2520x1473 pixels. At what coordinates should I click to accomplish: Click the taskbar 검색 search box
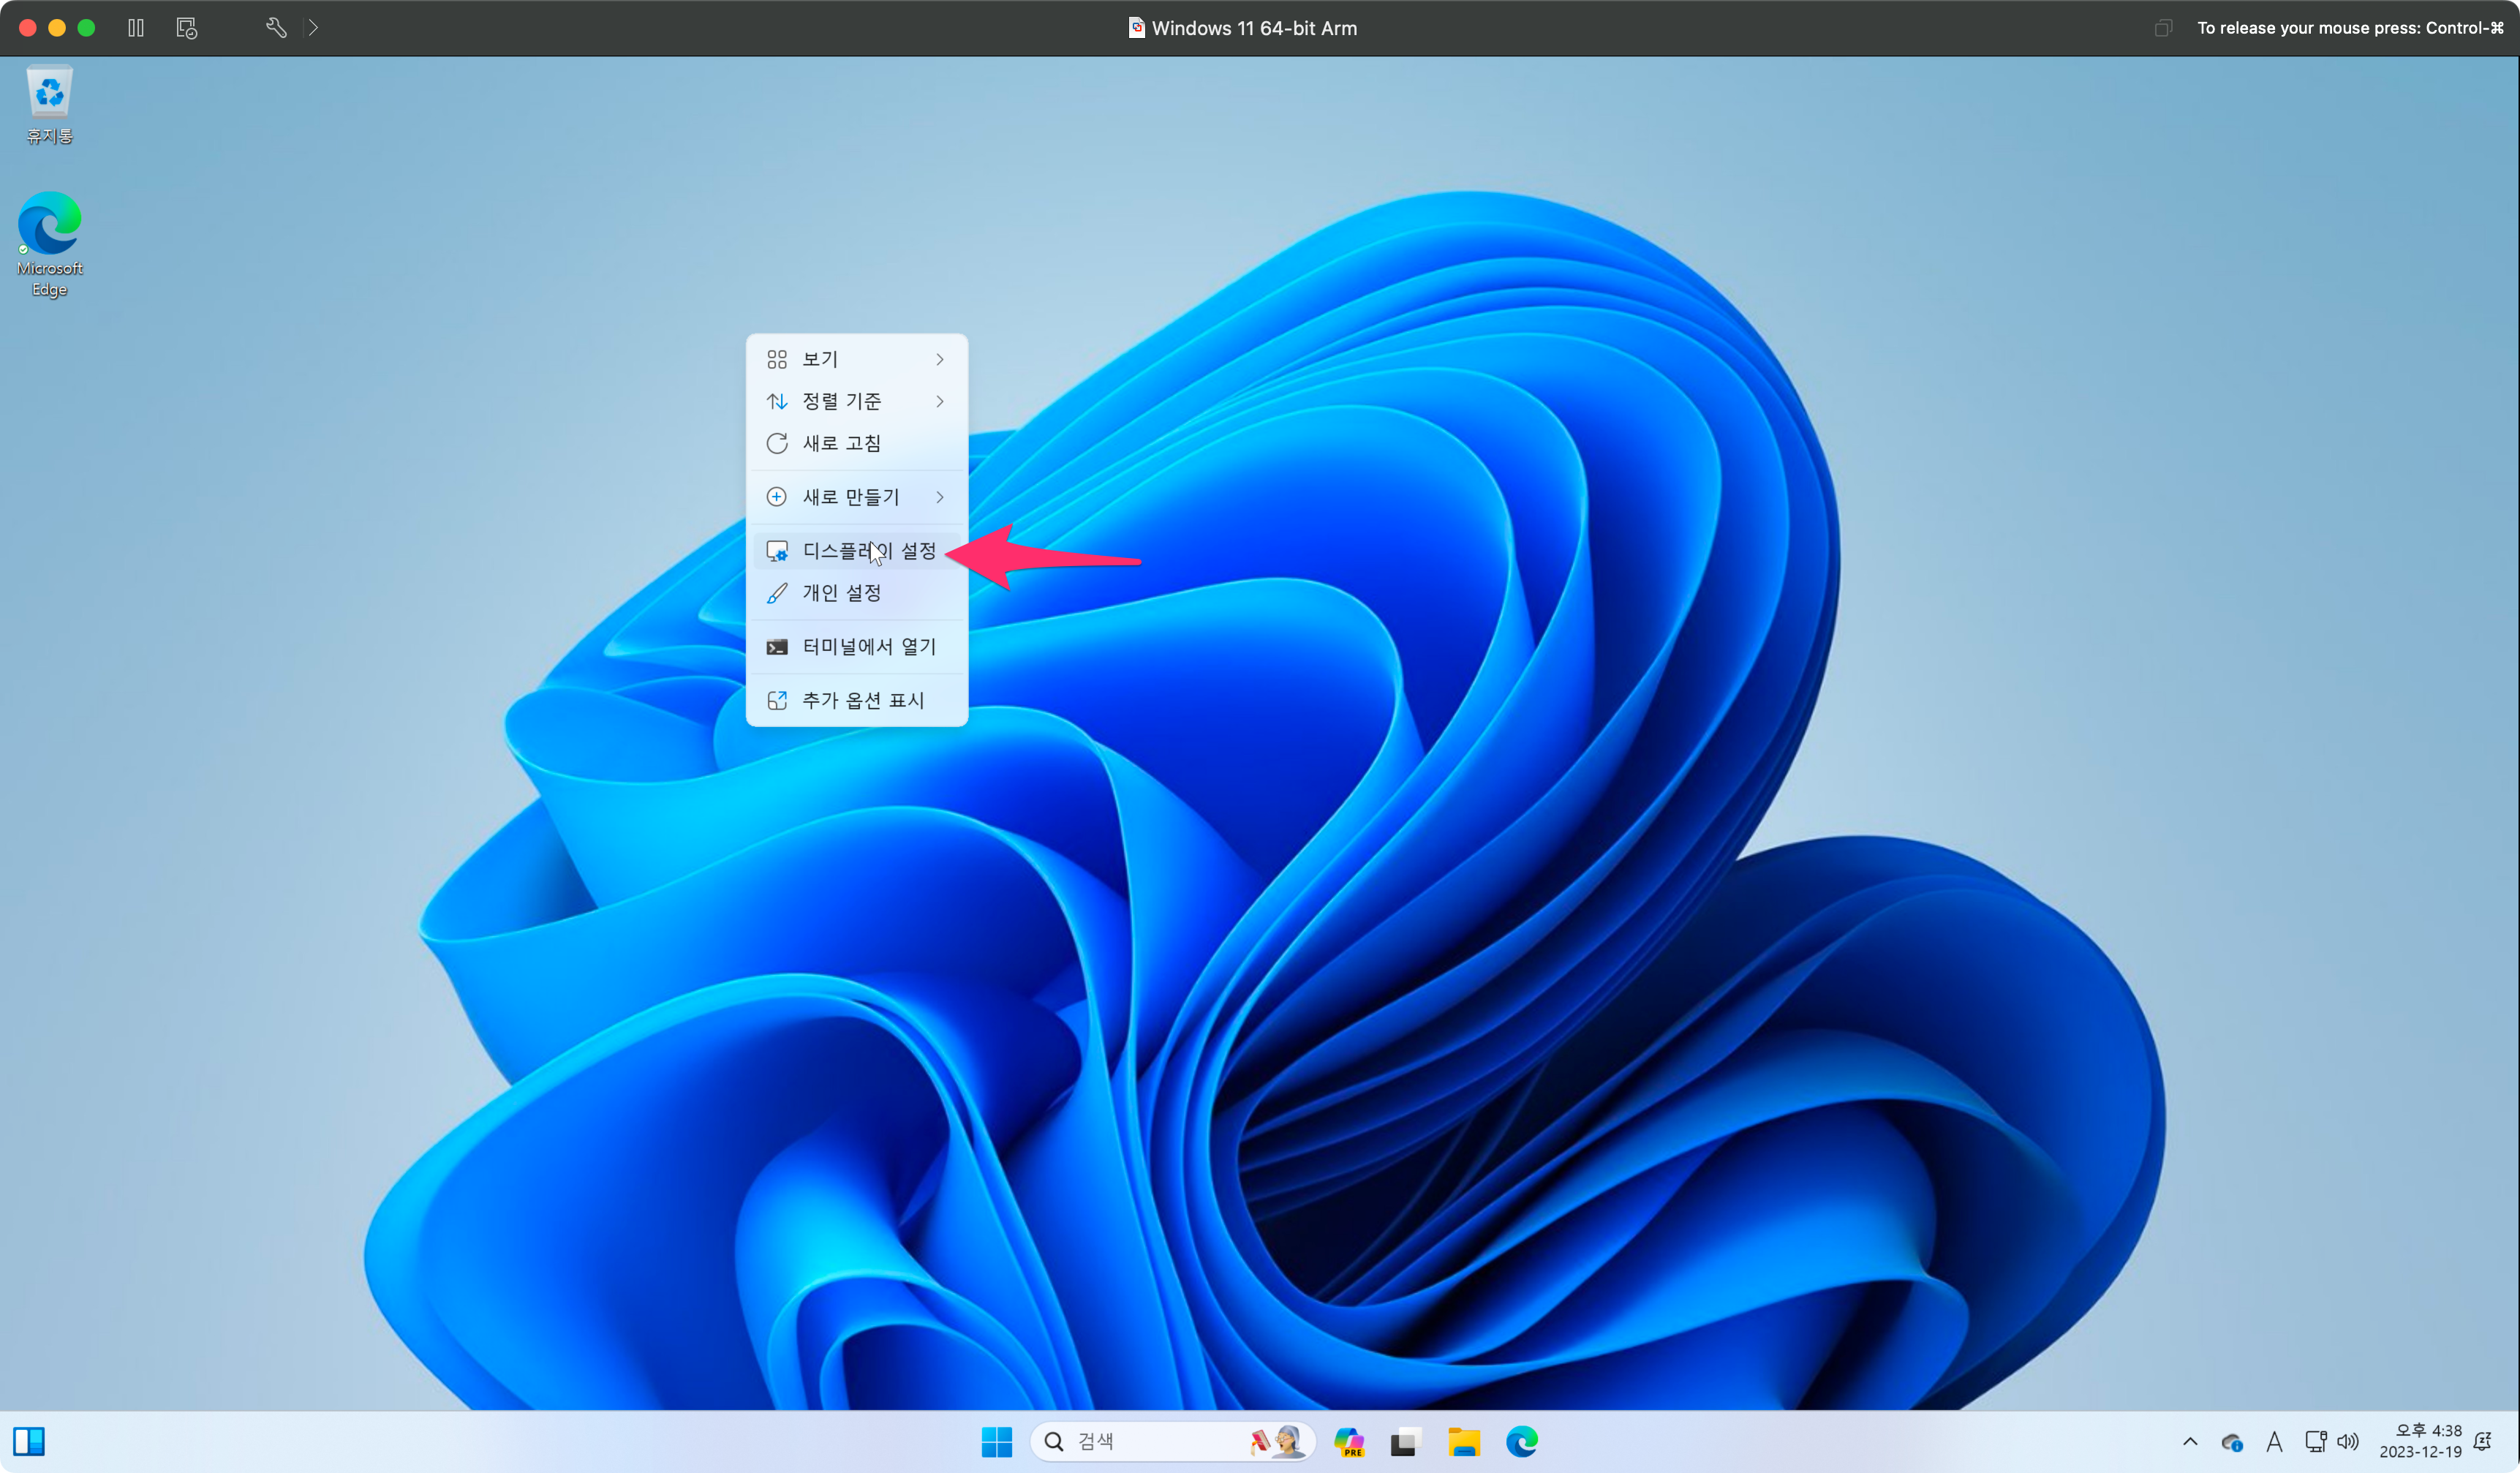(x=1150, y=1441)
